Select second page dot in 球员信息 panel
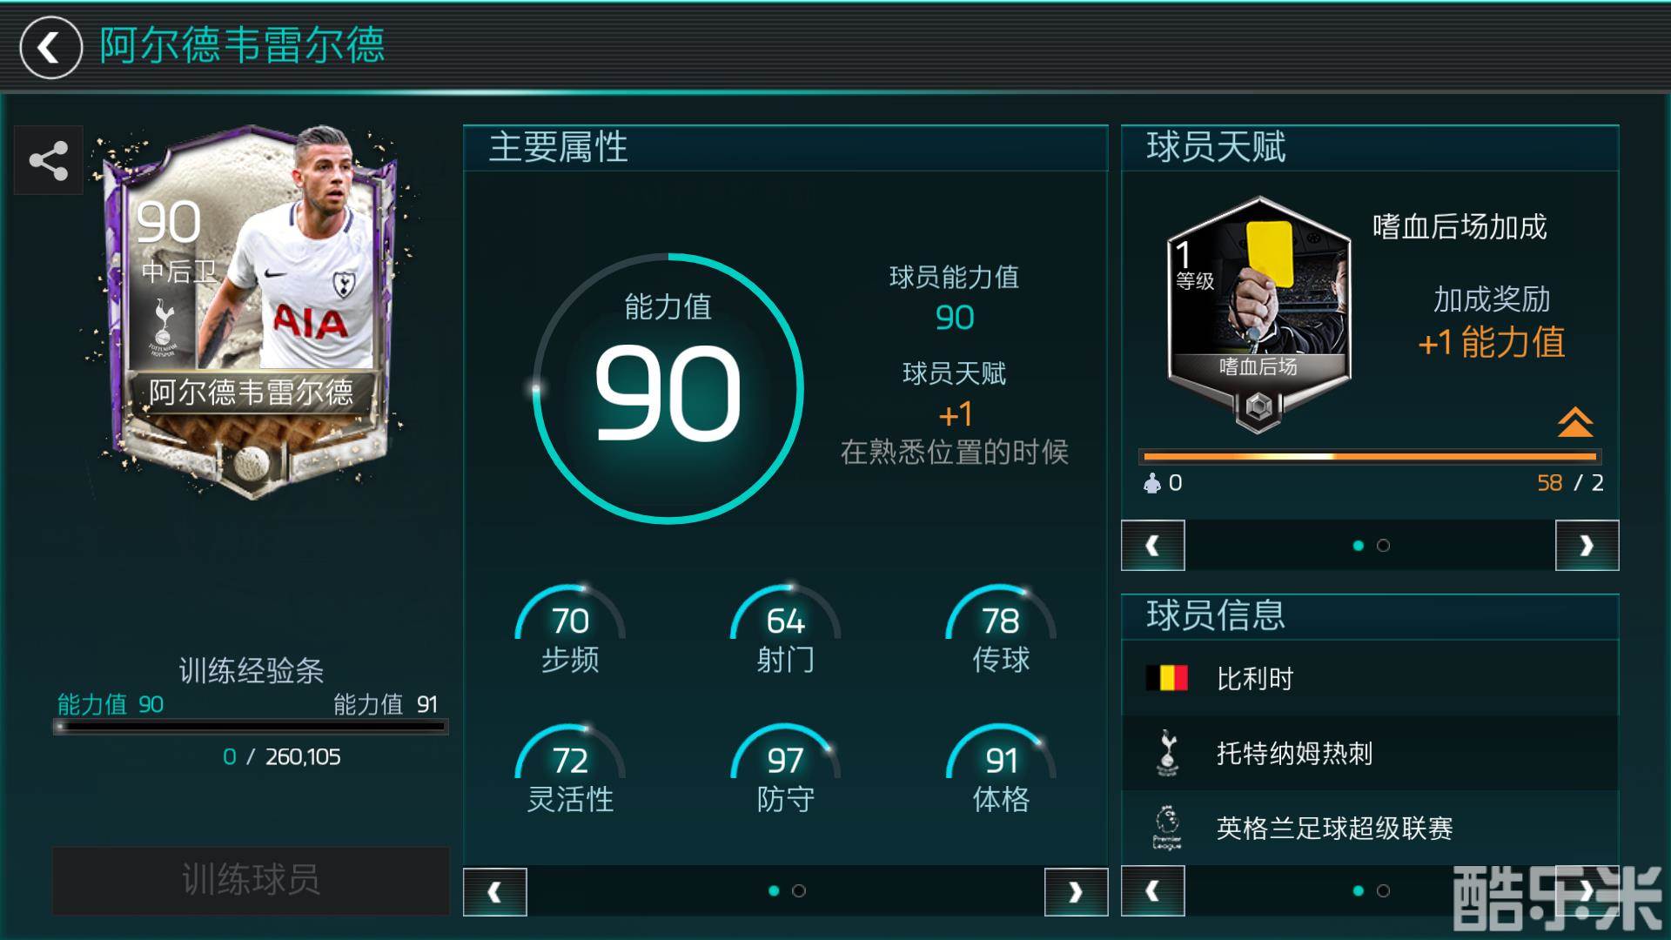Viewport: 1671px width, 940px height. pyautogui.click(x=1383, y=890)
